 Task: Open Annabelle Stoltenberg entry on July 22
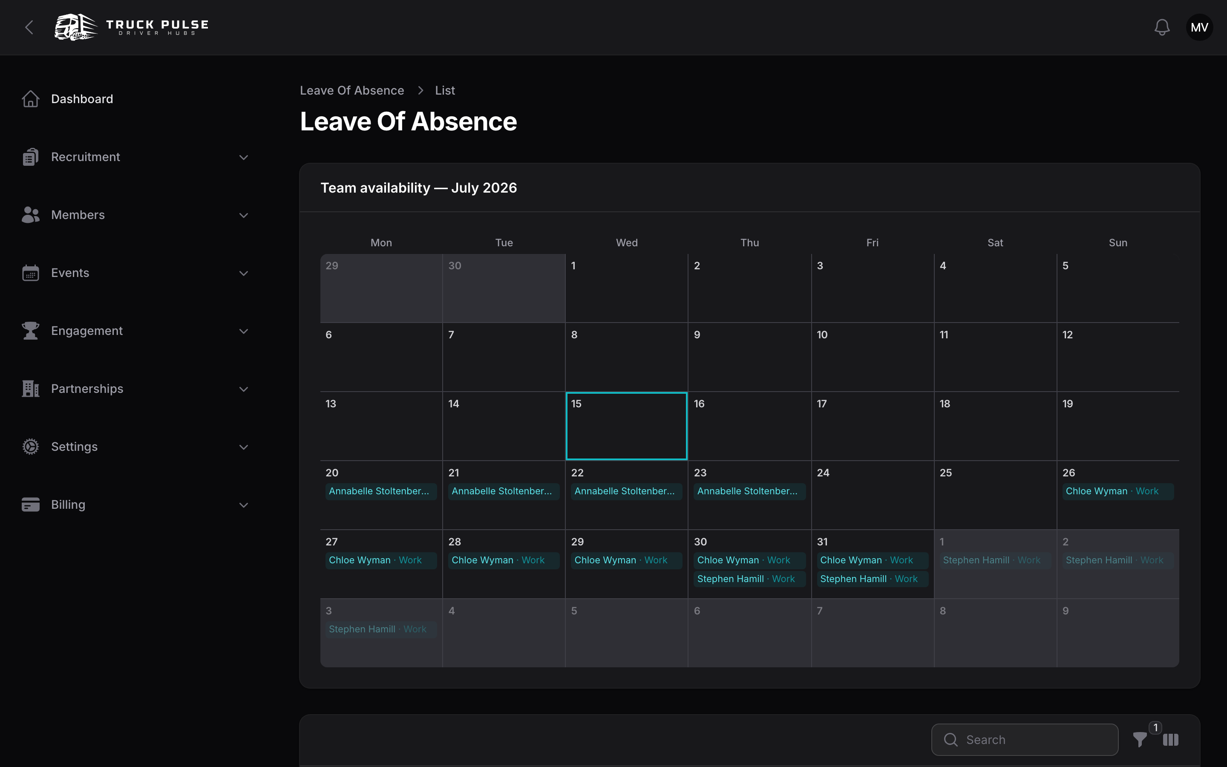pos(626,491)
